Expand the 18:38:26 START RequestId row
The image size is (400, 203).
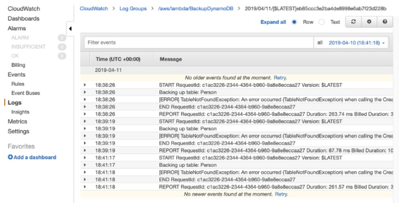point(85,85)
